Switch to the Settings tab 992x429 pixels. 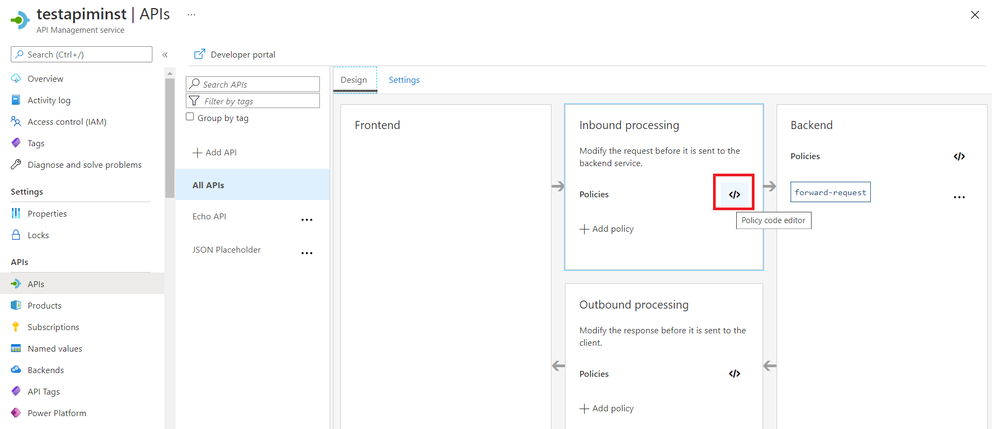coord(404,80)
